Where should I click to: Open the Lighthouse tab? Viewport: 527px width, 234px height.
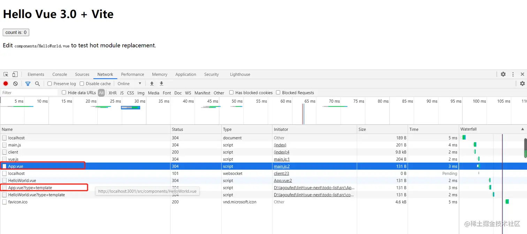click(x=240, y=74)
